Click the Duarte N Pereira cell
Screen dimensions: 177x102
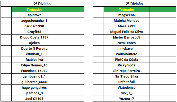(34, 48)
